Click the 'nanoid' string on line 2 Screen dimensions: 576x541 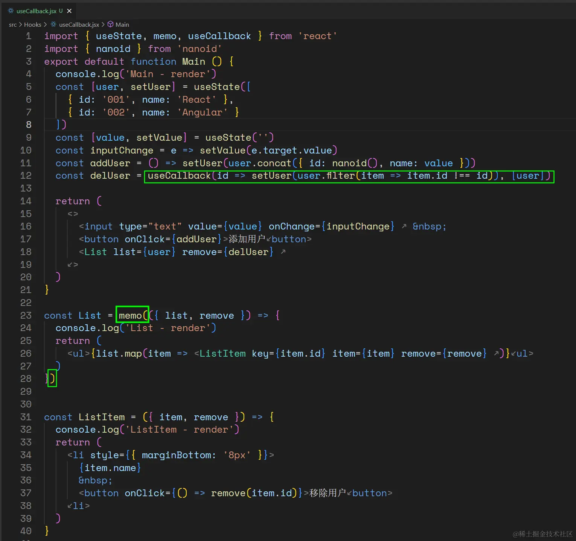pos(200,49)
